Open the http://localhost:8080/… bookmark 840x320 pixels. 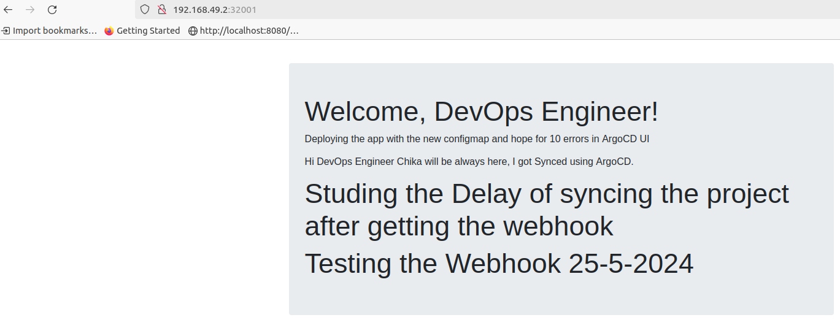[244, 31]
